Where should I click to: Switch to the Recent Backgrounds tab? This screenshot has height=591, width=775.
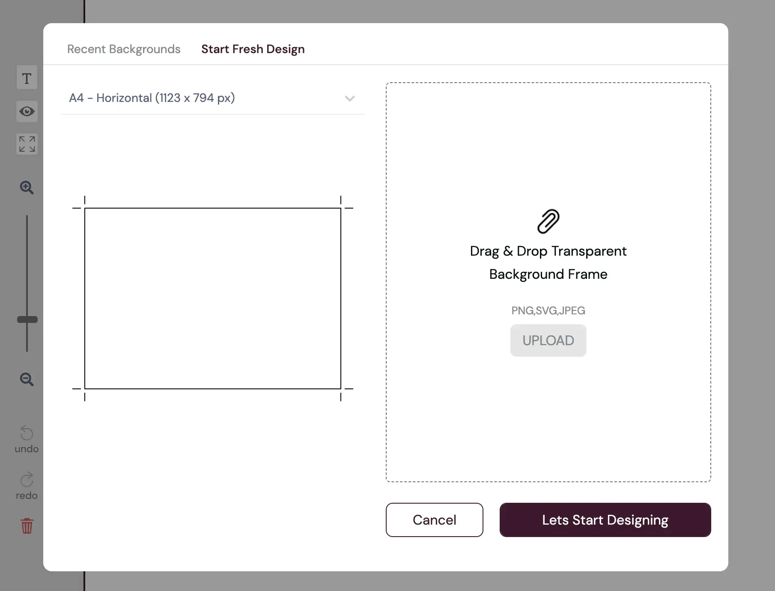[x=124, y=49]
